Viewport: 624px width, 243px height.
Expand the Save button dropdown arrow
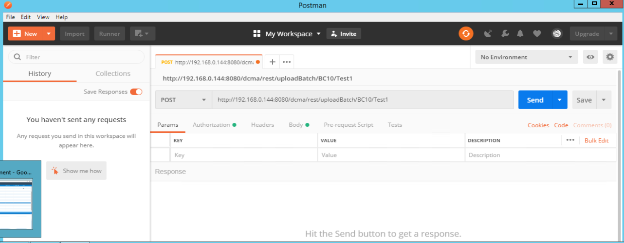pos(604,100)
